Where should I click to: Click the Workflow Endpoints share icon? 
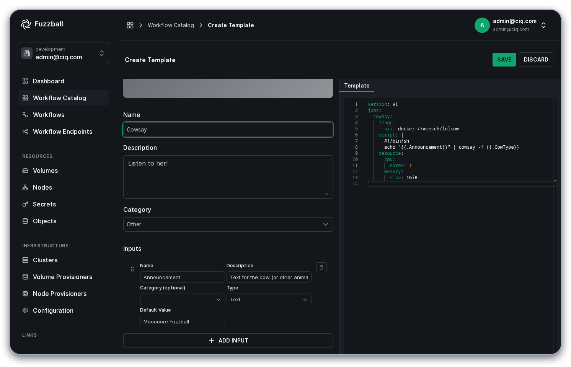coord(25,132)
